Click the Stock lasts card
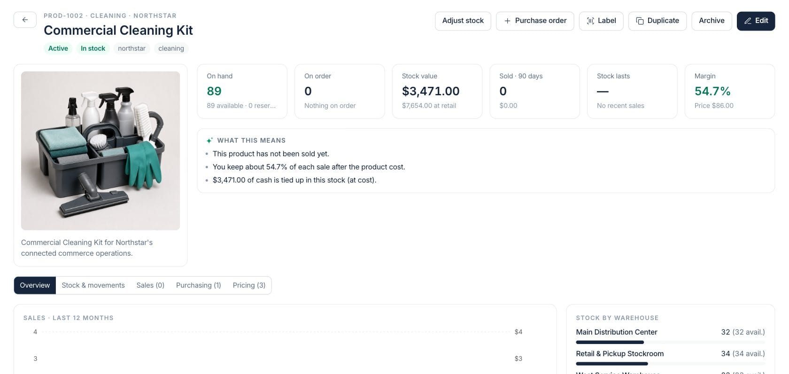 (632, 92)
